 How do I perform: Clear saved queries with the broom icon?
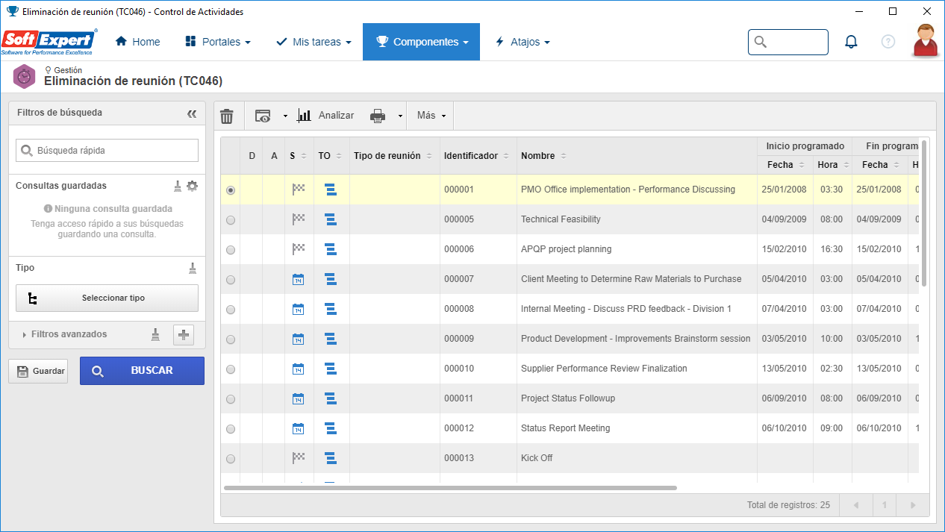click(178, 186)
